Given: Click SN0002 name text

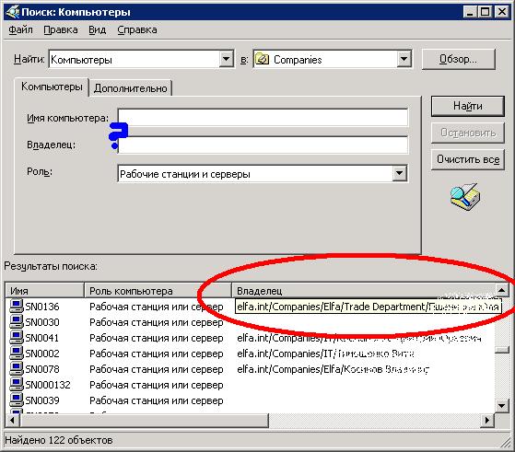Looking at the screenshot, I should [x=42, y=353].
